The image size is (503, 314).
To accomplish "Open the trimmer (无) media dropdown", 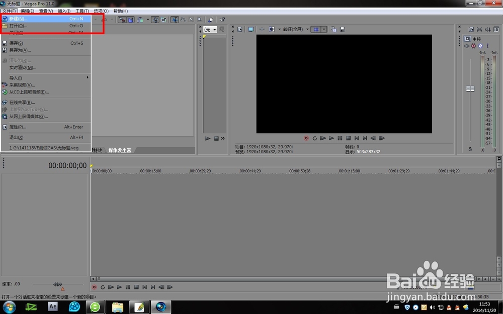I will coord(210,30).
